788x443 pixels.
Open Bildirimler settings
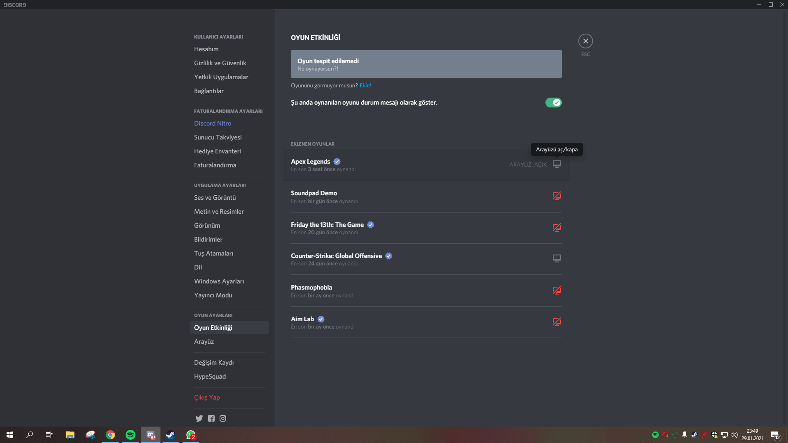(x=229, y=240)
